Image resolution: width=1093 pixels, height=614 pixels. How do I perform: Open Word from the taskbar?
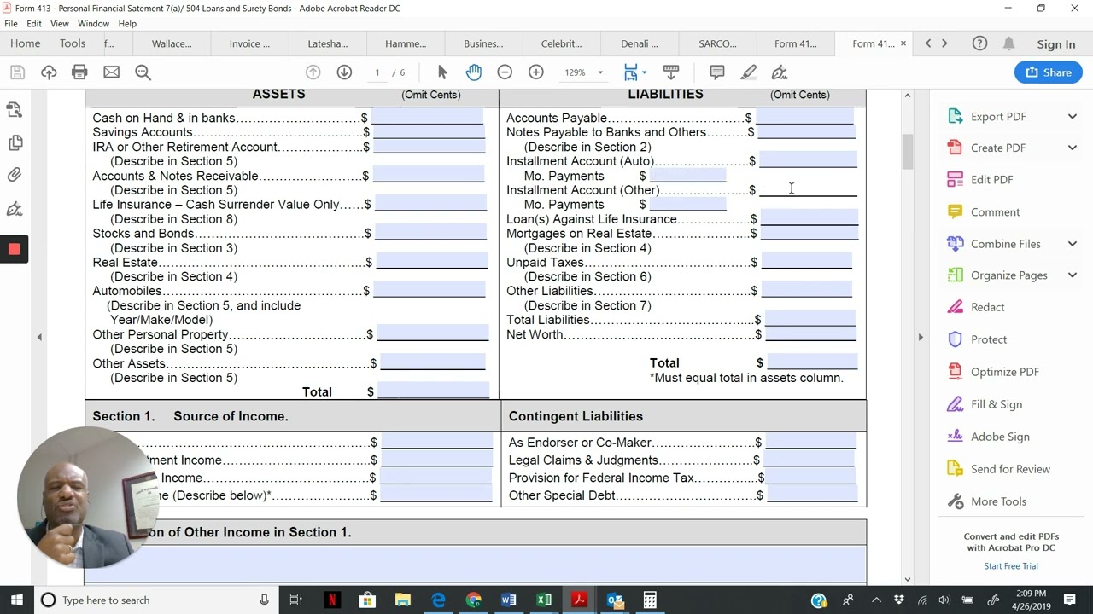coord(508,600)
